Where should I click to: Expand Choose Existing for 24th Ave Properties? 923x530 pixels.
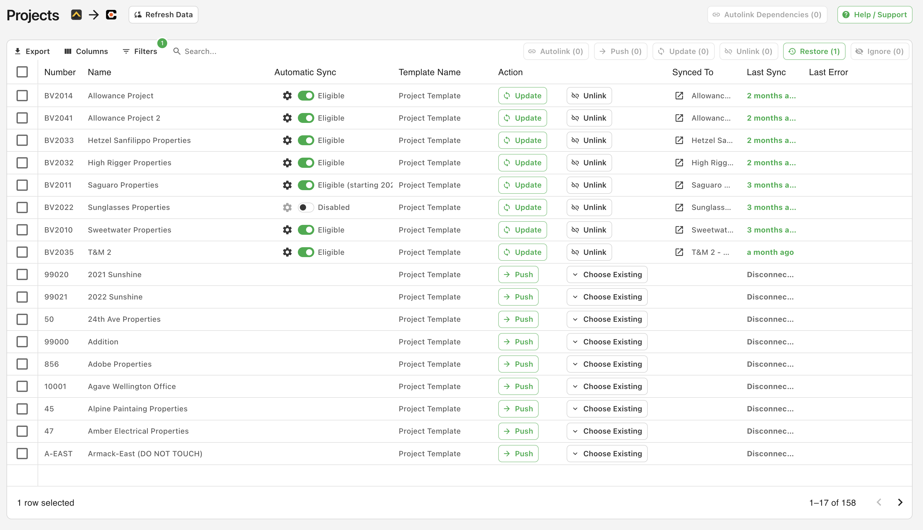(x=607, y=319)
